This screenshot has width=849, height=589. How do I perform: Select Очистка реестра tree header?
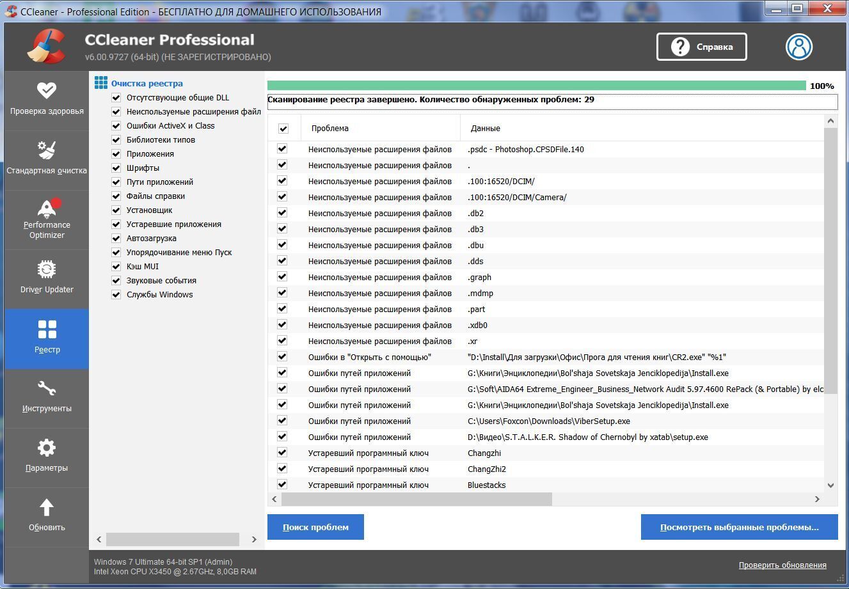tap(147, 83)
